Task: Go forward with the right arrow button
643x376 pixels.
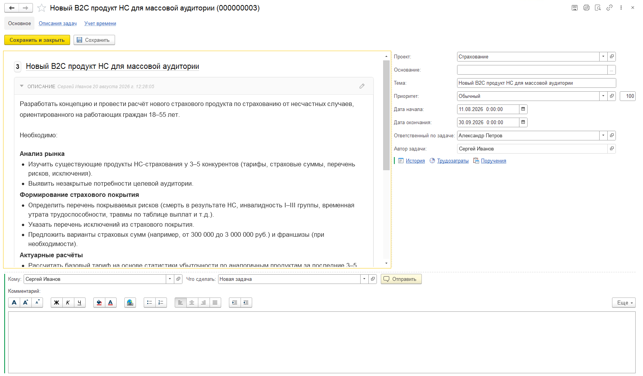Action: (26, 8)
